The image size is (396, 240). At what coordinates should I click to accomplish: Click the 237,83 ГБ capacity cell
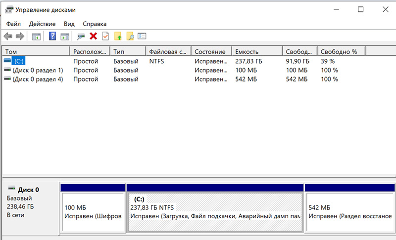tap(249, 61)
